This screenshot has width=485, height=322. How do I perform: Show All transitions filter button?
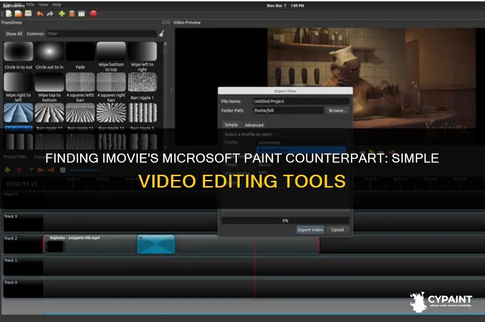[x=14, y=34]
